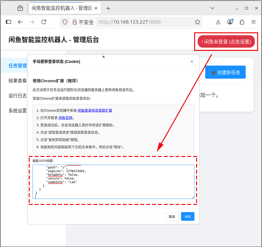Close the Cookie dialog with X
The height and width of the screenshot is (247, 262).
[192, 61]
